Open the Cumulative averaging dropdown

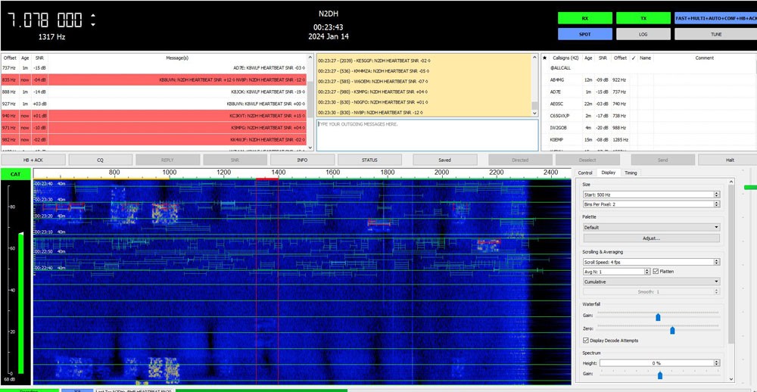tap(650, 282)
